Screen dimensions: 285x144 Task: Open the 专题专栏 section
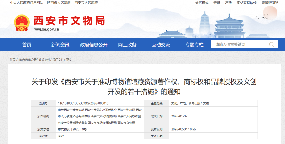pyautogui.click(x=194, y=45)
